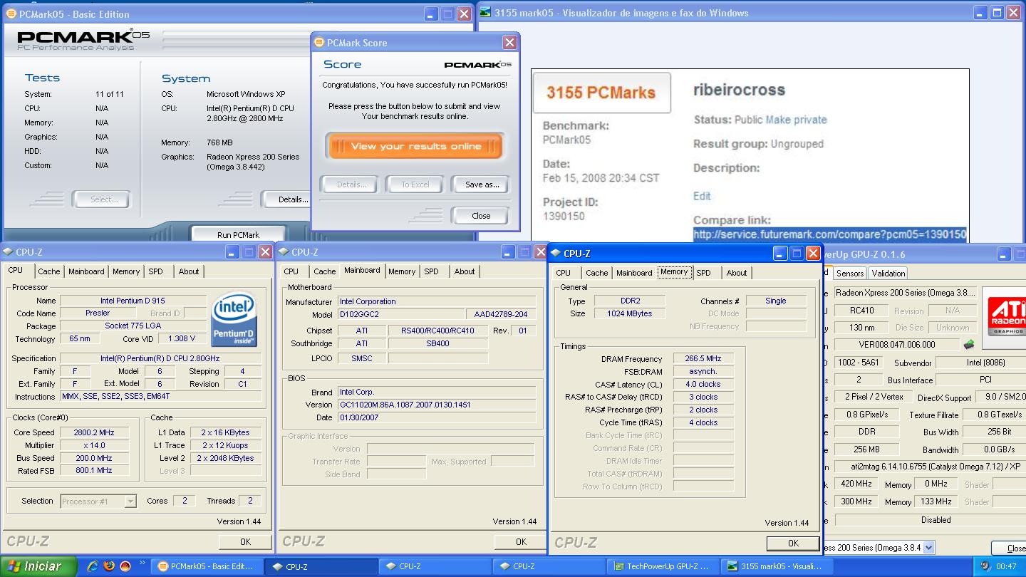Open Internet Explorer from quick launch

[x=93, y=566]
